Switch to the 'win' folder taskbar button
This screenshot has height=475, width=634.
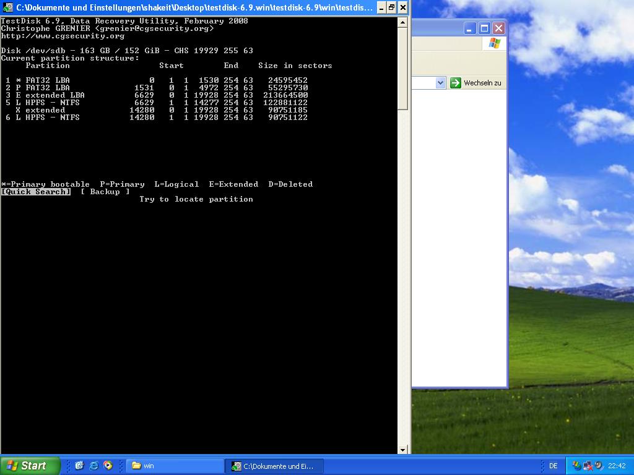[175, 466]
